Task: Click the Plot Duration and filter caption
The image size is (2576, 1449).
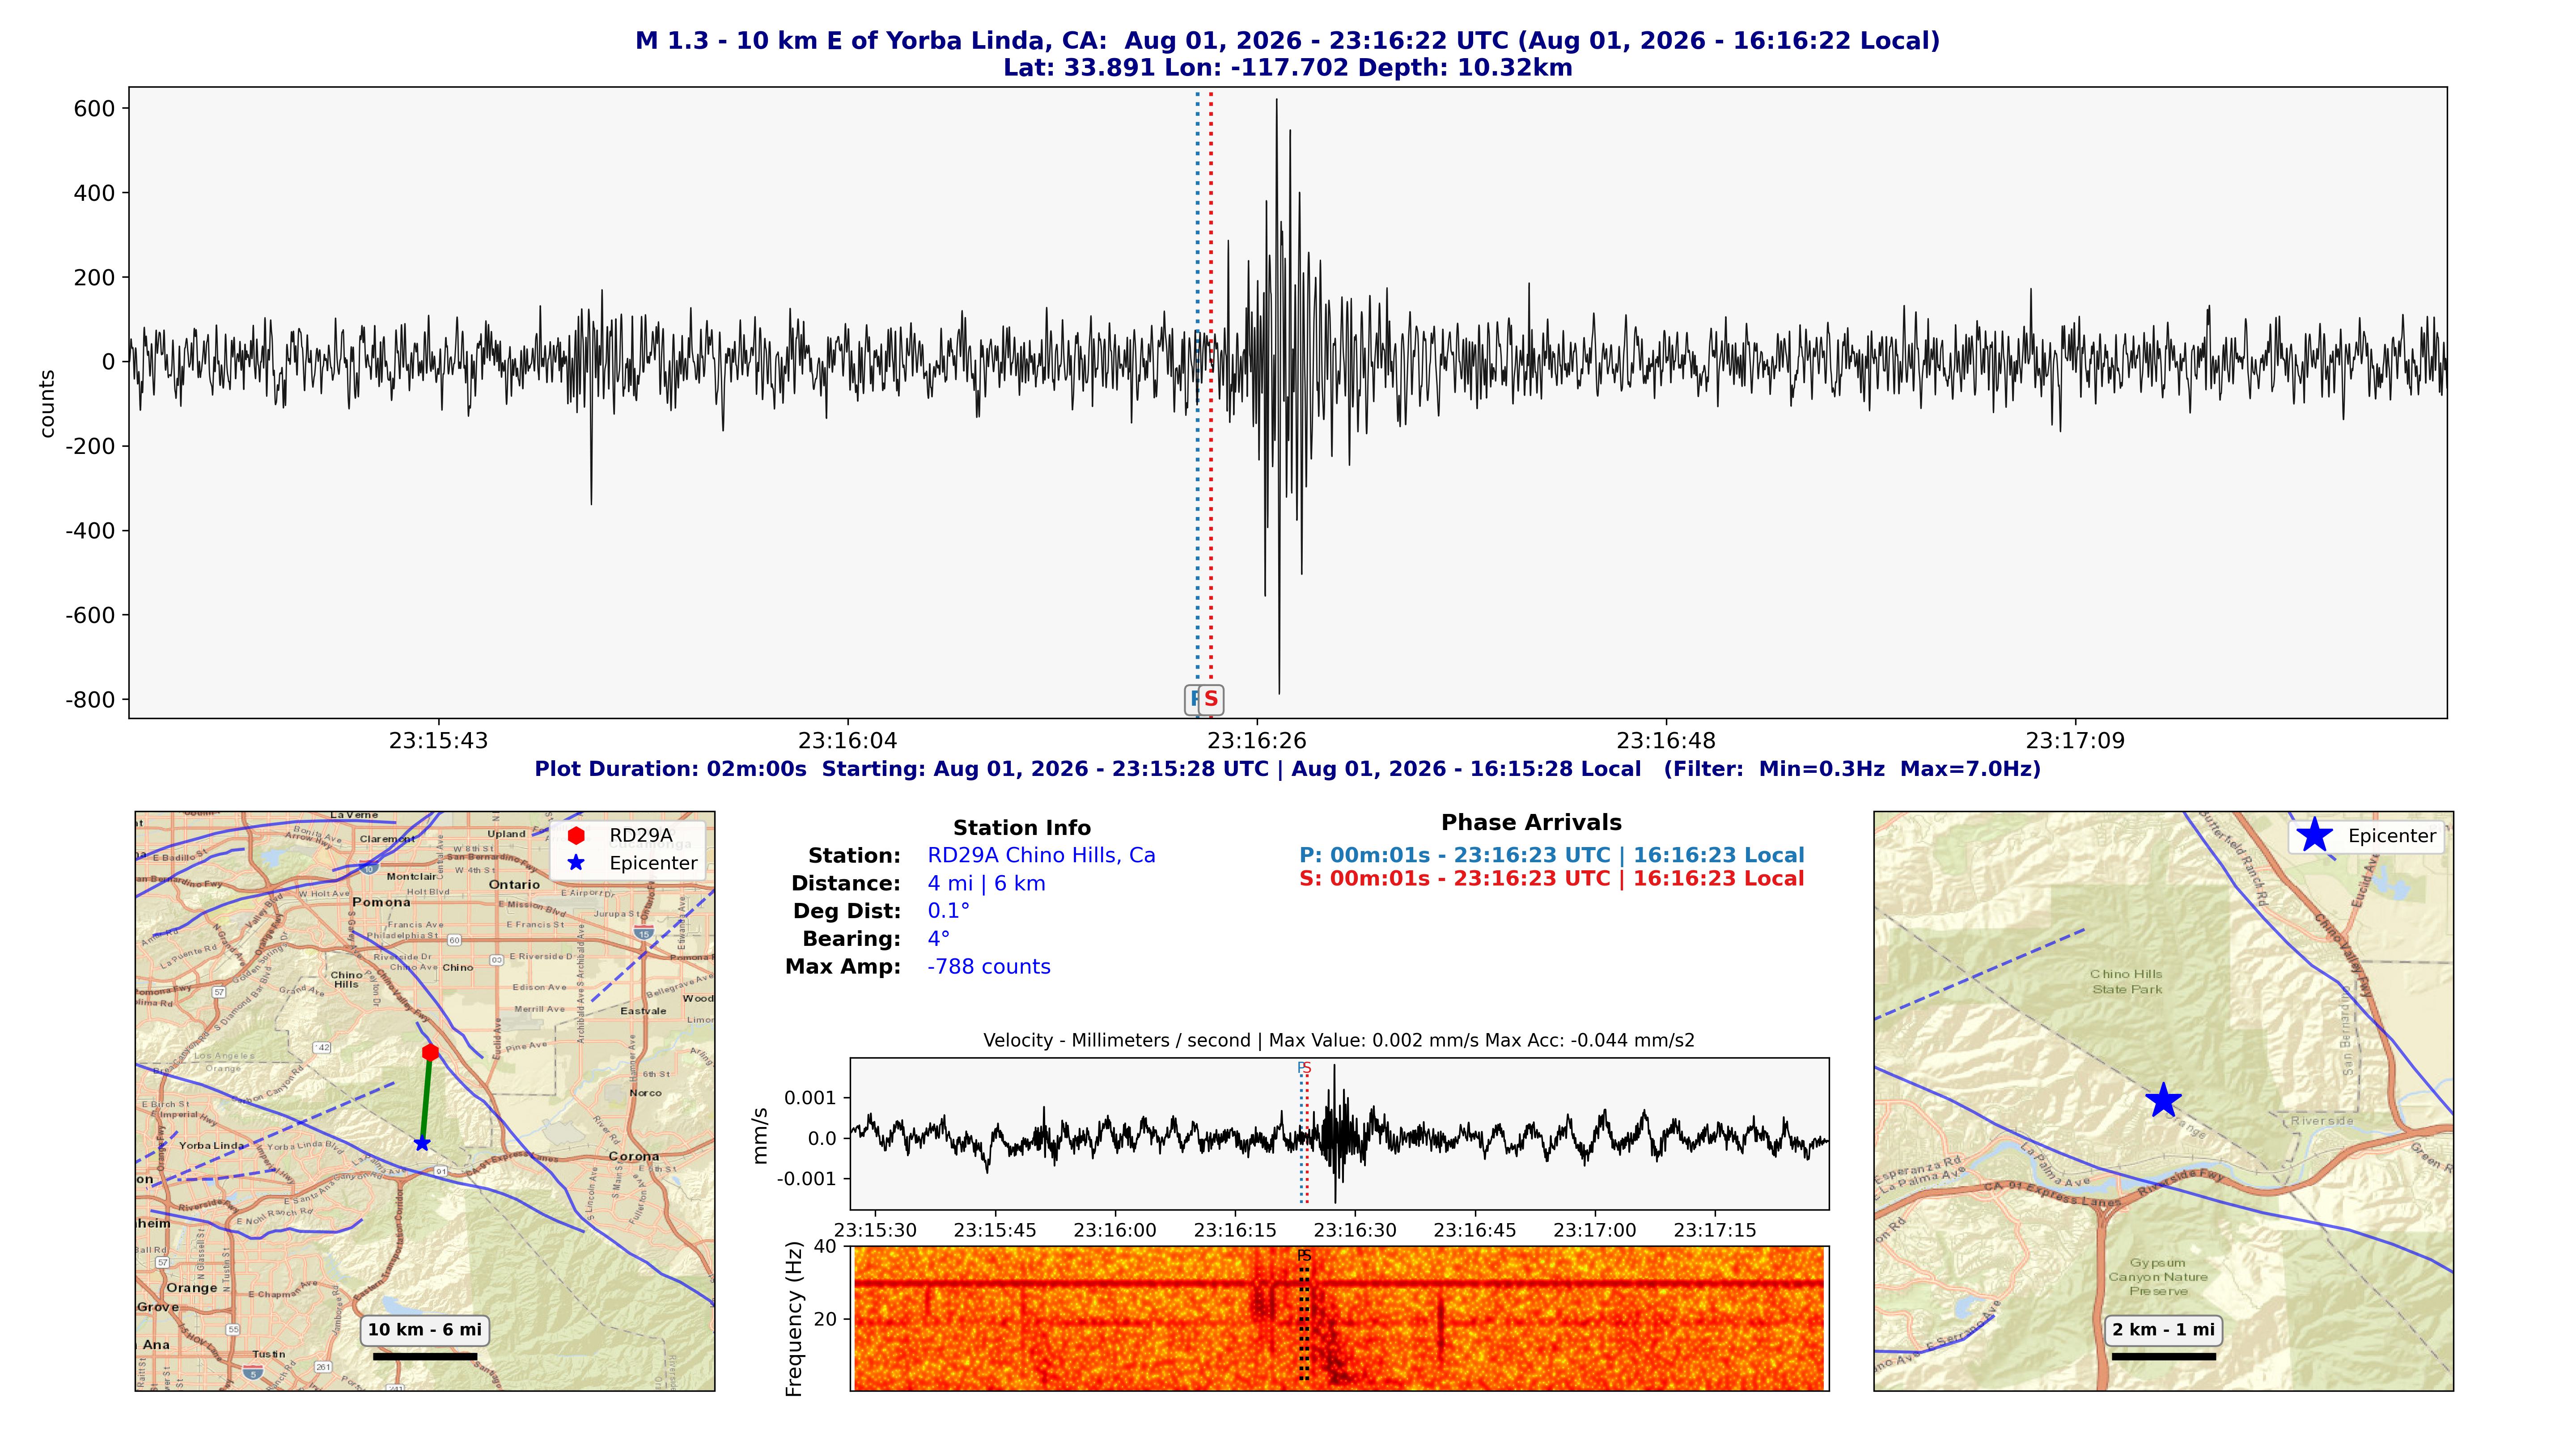Action: pos(1288,769)
